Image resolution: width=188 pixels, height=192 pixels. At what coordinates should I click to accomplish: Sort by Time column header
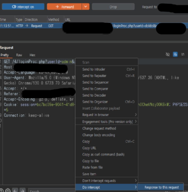(x=7, y=20)
